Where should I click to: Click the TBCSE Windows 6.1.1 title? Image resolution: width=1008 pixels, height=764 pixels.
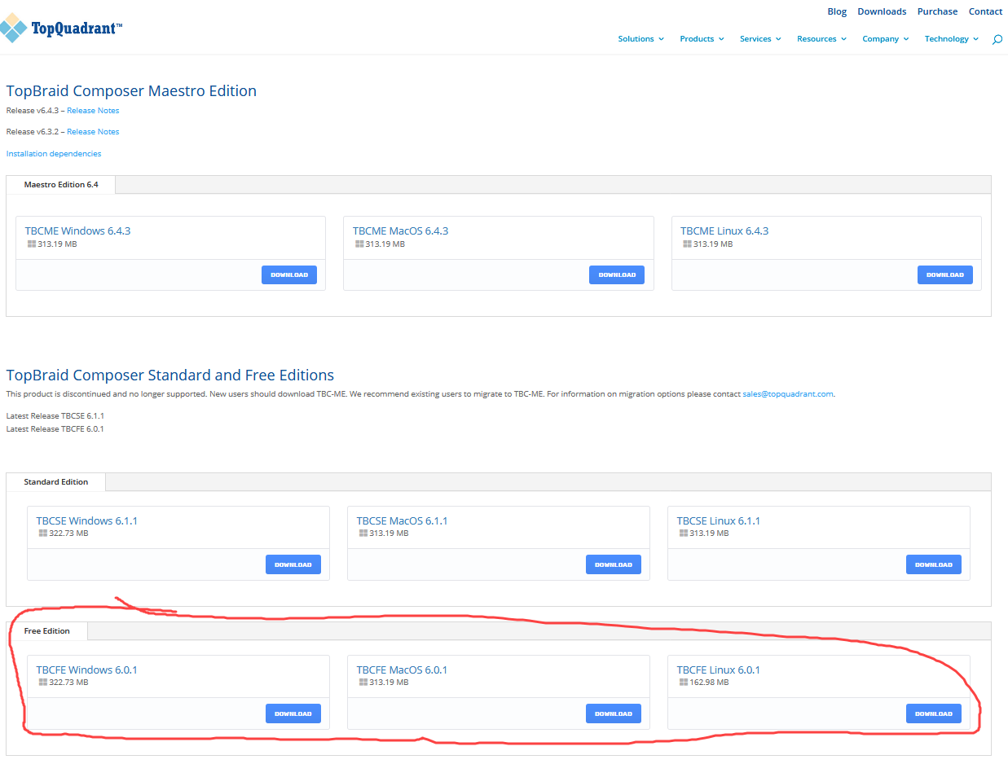click(87, 520)
